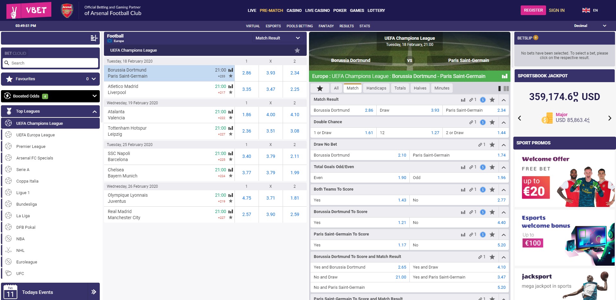Click the REGISTER button
The width and height of the screenshot is (616, 300).
point(533,10)
